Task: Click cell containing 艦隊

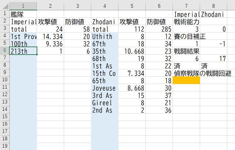Action: coord(23,14)
